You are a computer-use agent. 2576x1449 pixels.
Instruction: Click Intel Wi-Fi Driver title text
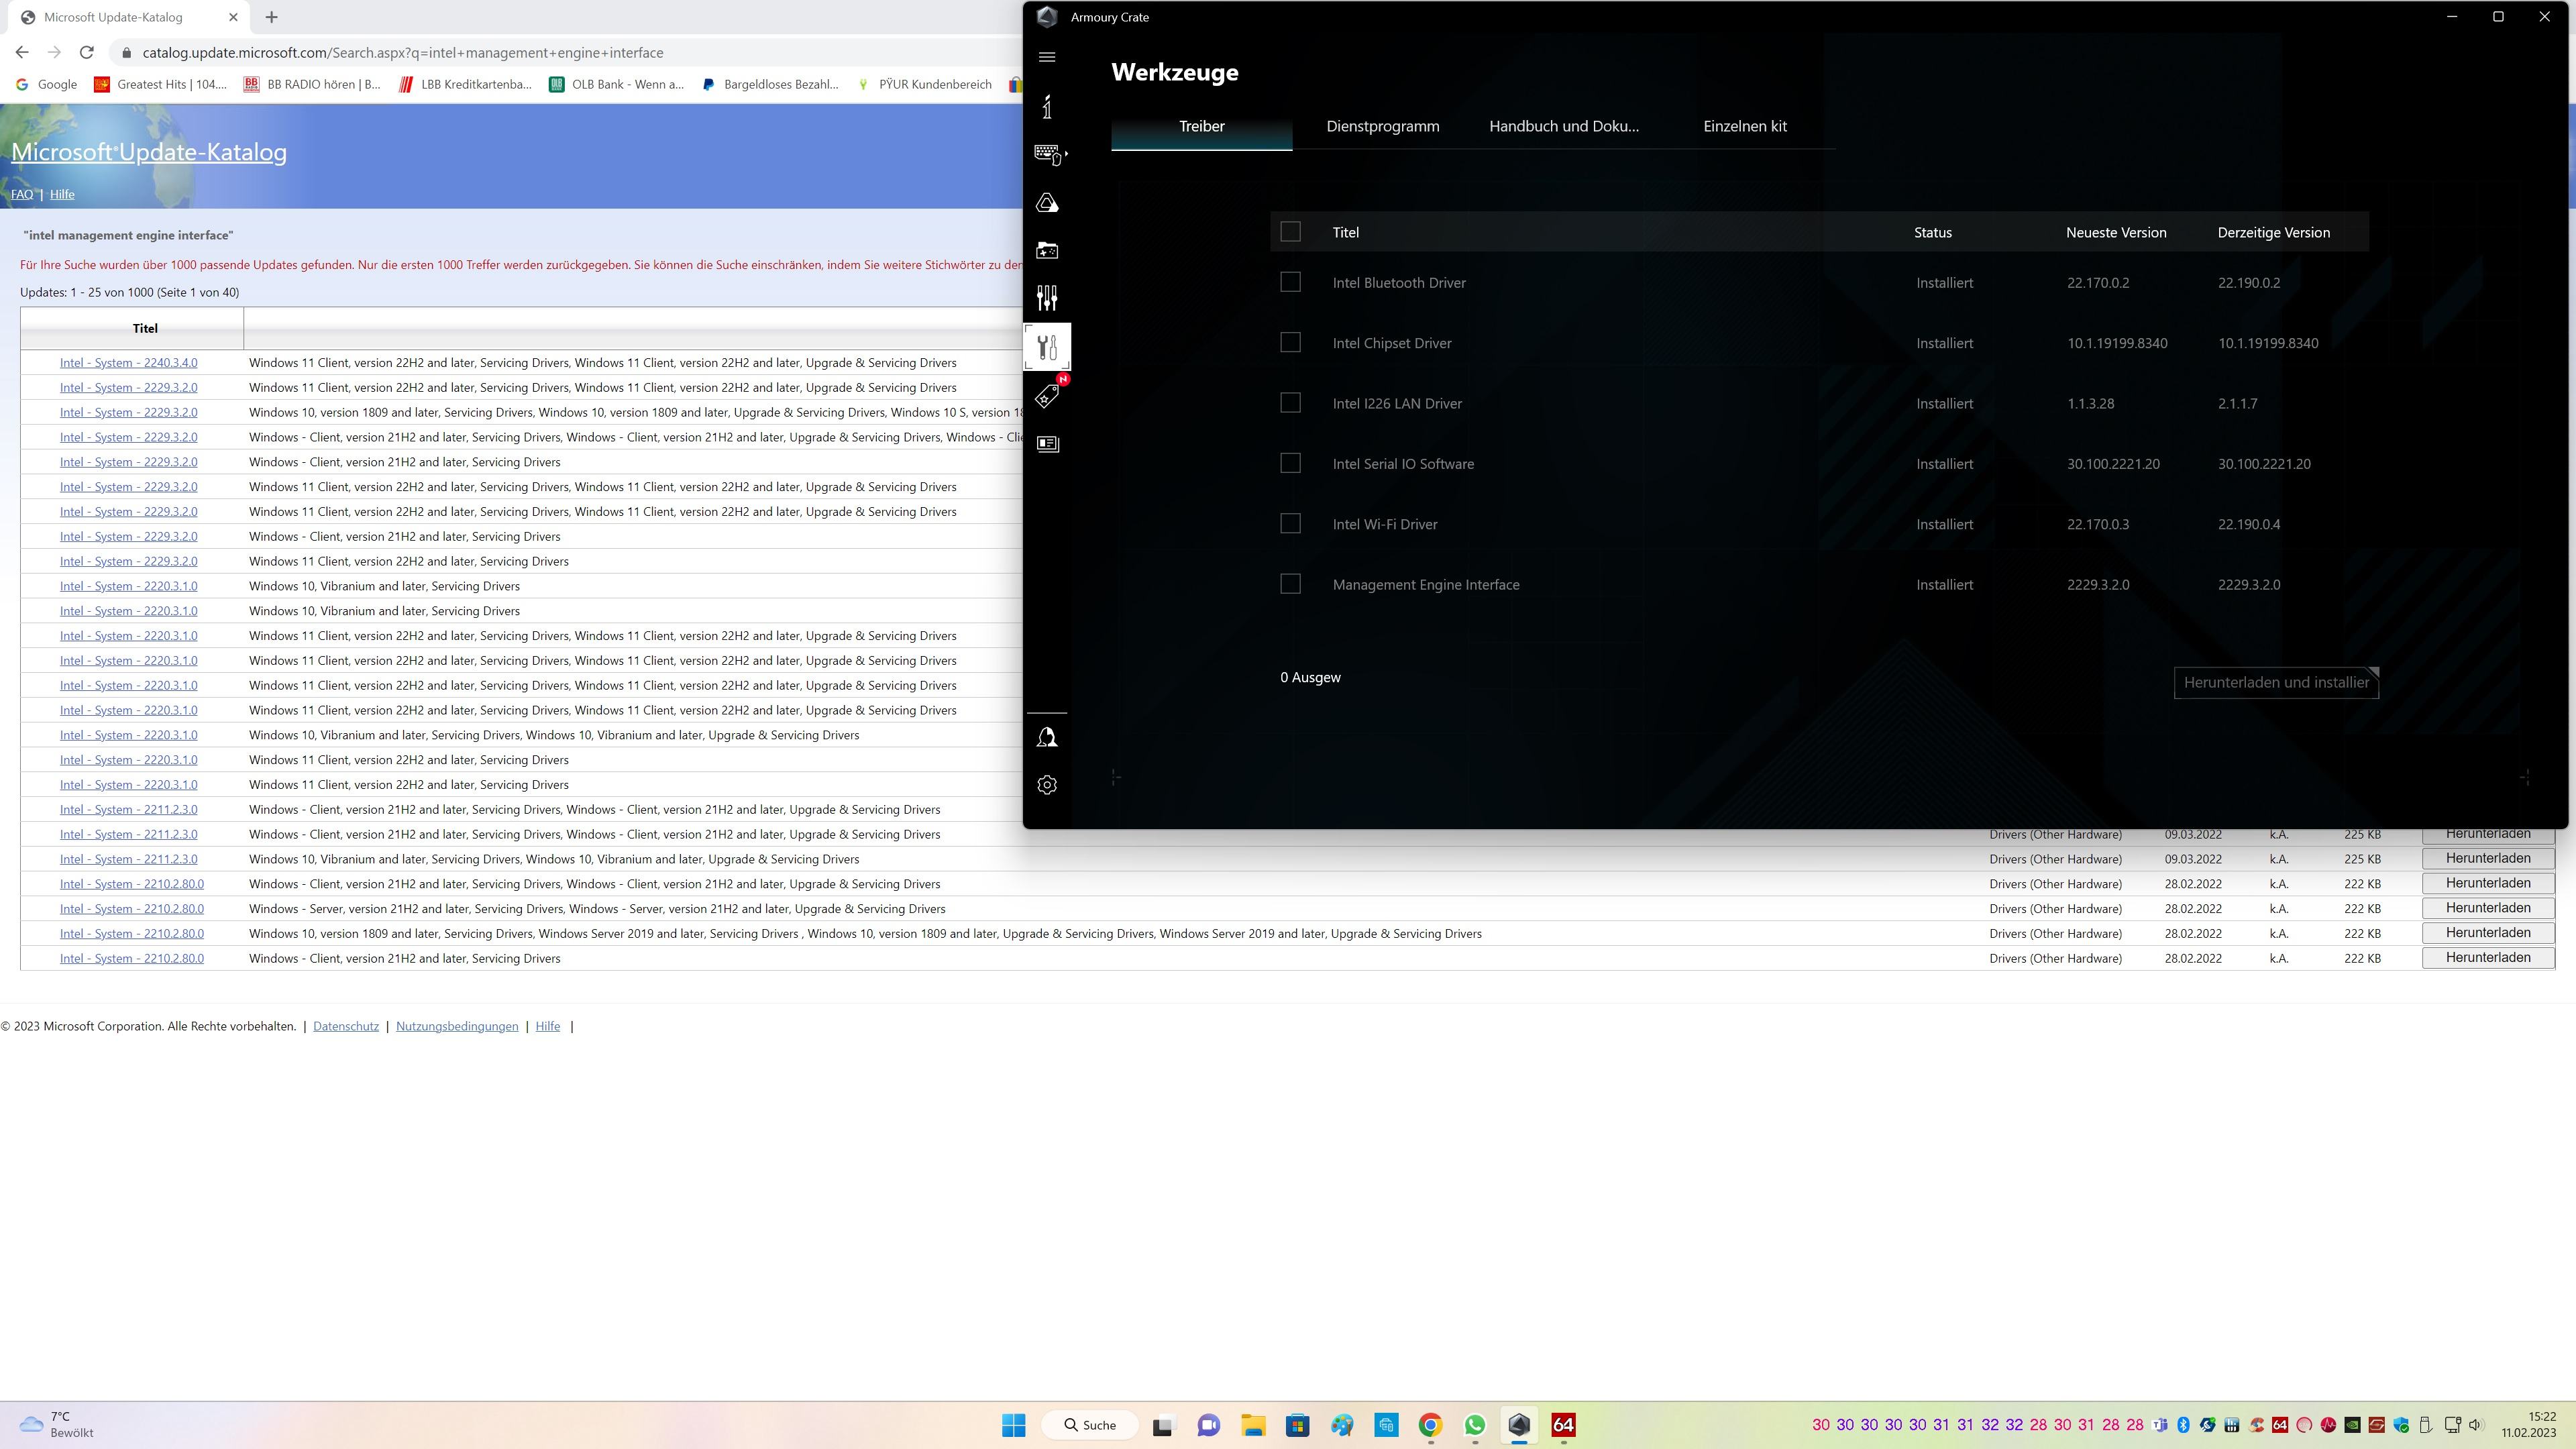1385,524
